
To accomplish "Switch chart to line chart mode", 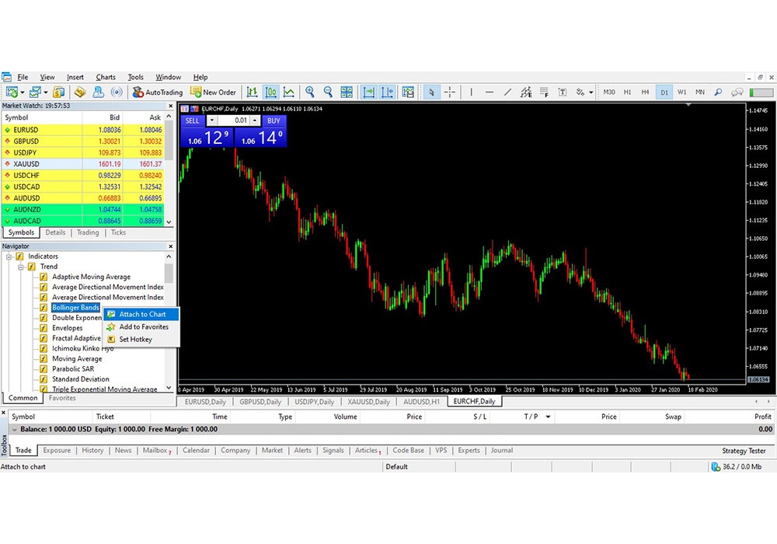I will click(289, 92).
